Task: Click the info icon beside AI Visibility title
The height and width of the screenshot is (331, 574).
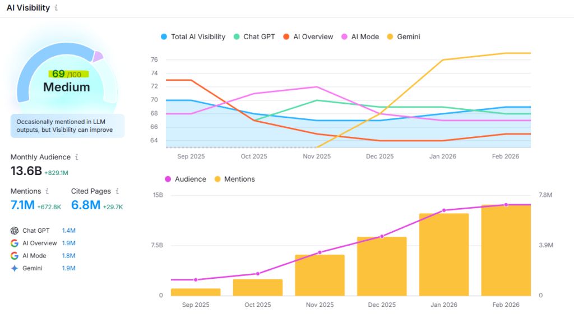Action: (x=56, y=8)
